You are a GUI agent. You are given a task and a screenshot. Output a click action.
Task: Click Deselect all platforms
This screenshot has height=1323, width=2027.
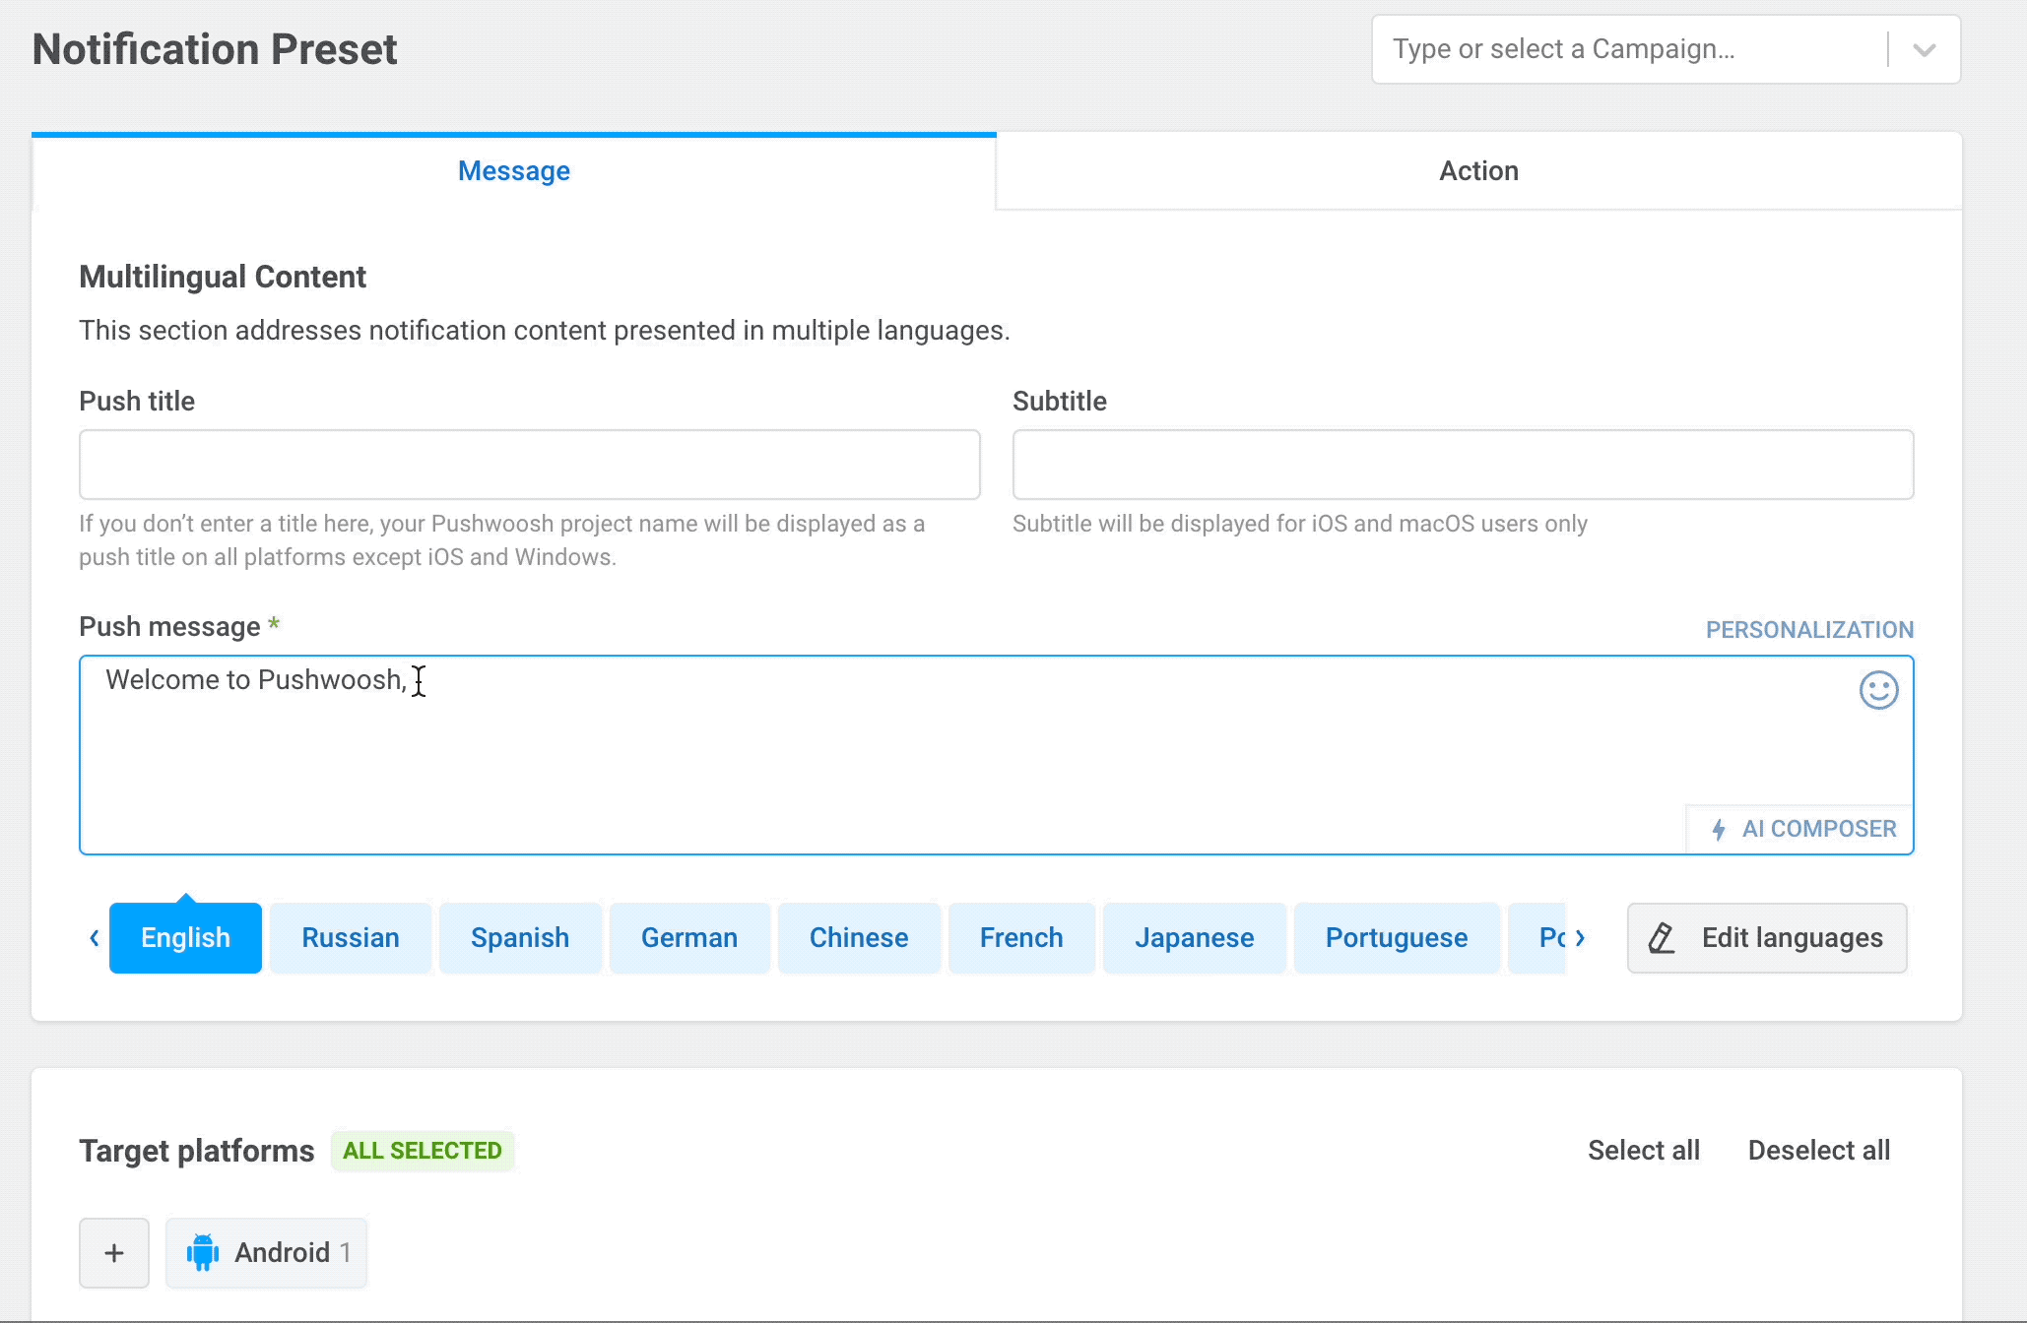click(x=1818, y=1150)
